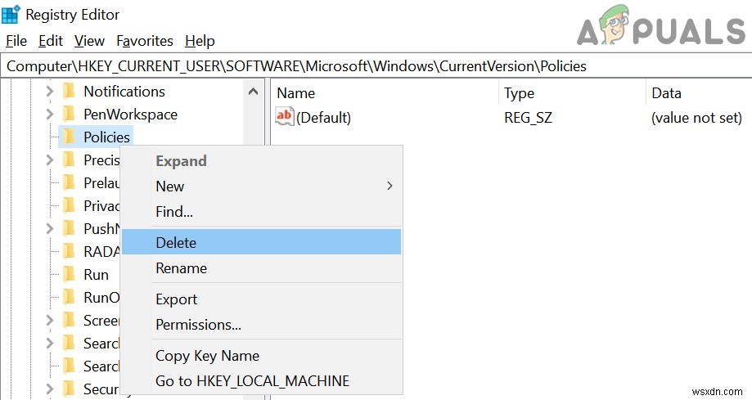752x400 pixels.
Task: Click the Notifications folder icon
Action: click(70, 92)
